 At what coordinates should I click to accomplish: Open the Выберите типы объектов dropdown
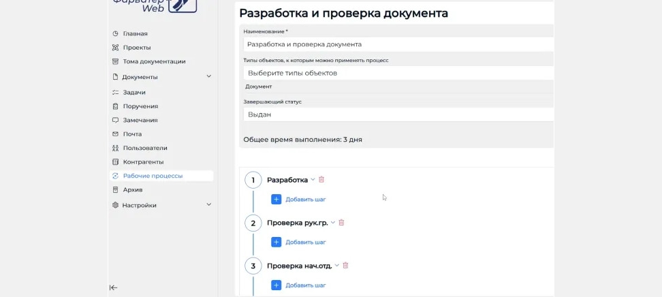coord(398,73)
